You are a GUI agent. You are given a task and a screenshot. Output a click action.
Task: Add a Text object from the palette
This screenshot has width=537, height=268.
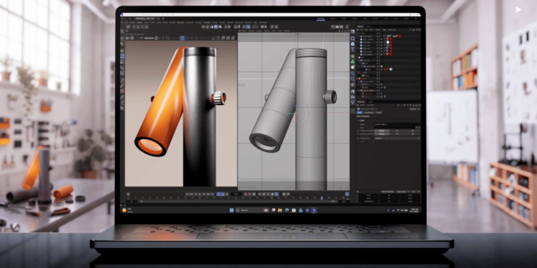point(353,49)
